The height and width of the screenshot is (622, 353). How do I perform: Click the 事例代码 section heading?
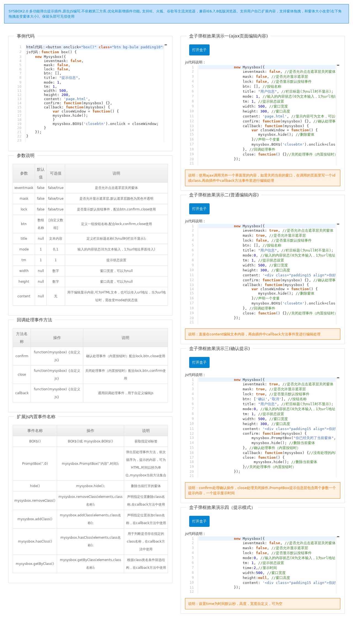coord(26,36)
